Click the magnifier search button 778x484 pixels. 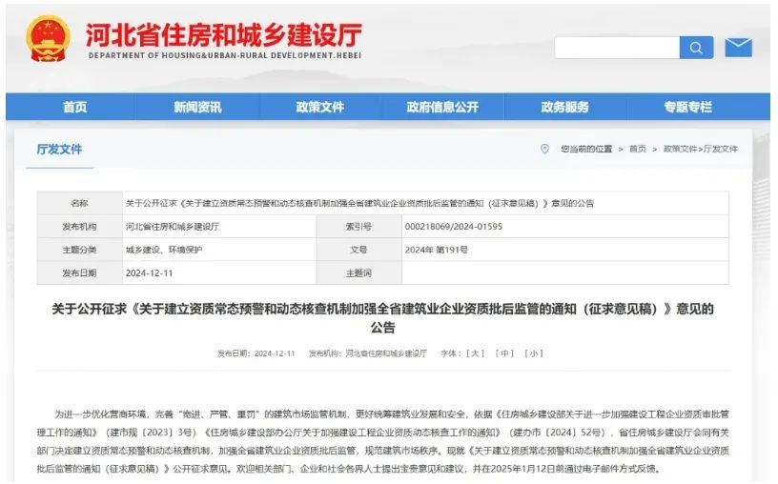696,48
